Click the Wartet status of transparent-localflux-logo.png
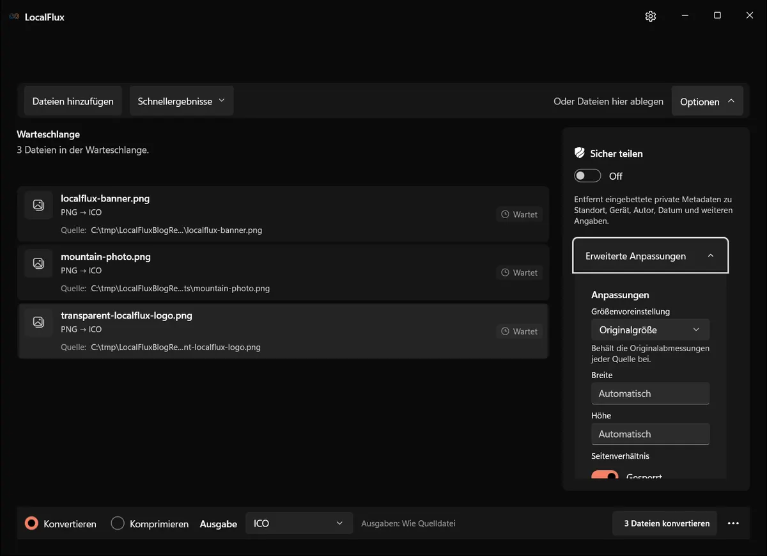This screenshot has height=556, width=767. point(519,331)
